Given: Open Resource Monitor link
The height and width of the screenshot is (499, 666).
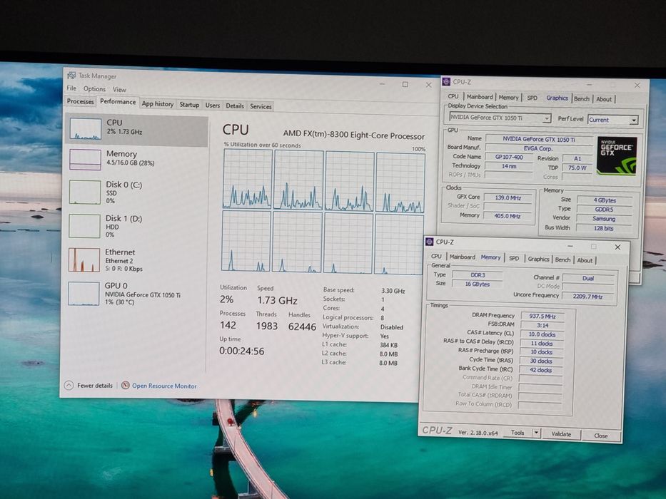Looking at the screenshot, I should click(x=164, y=386).
